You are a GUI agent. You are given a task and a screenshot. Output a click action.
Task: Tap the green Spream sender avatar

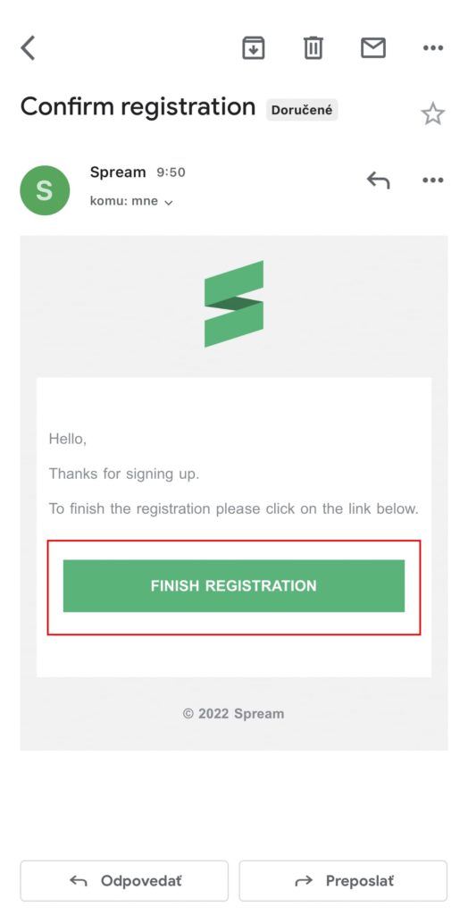click(x=45, y=190)
